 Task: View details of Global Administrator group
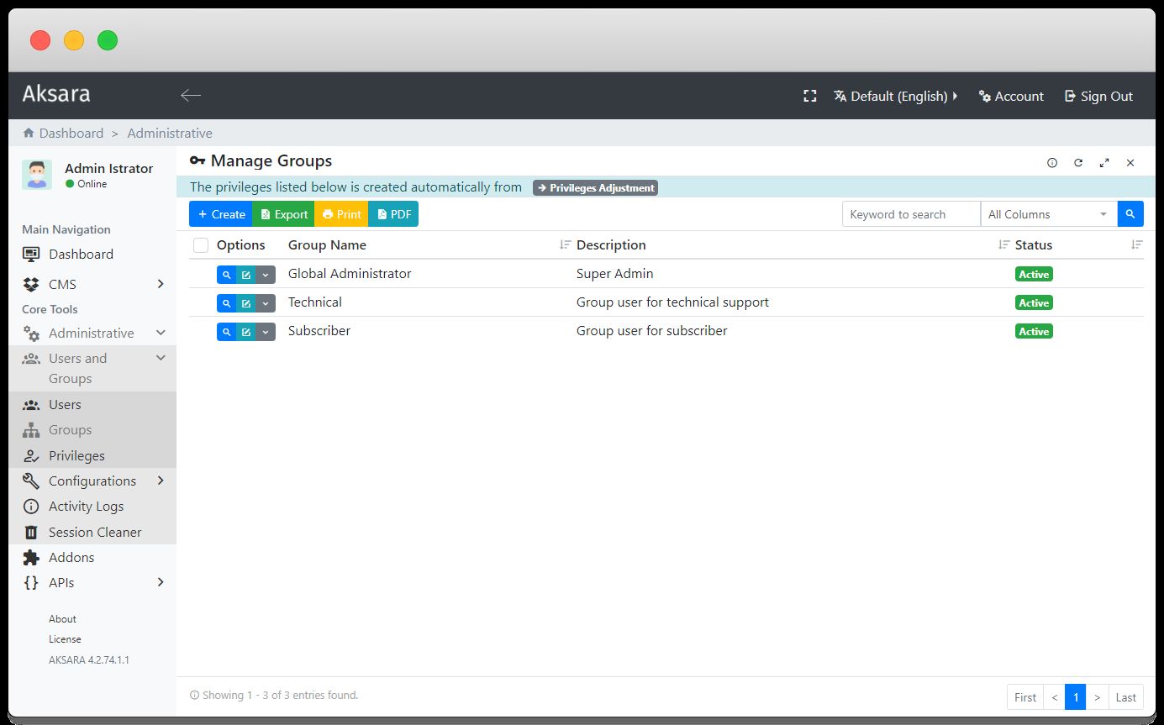coord(226,275)
